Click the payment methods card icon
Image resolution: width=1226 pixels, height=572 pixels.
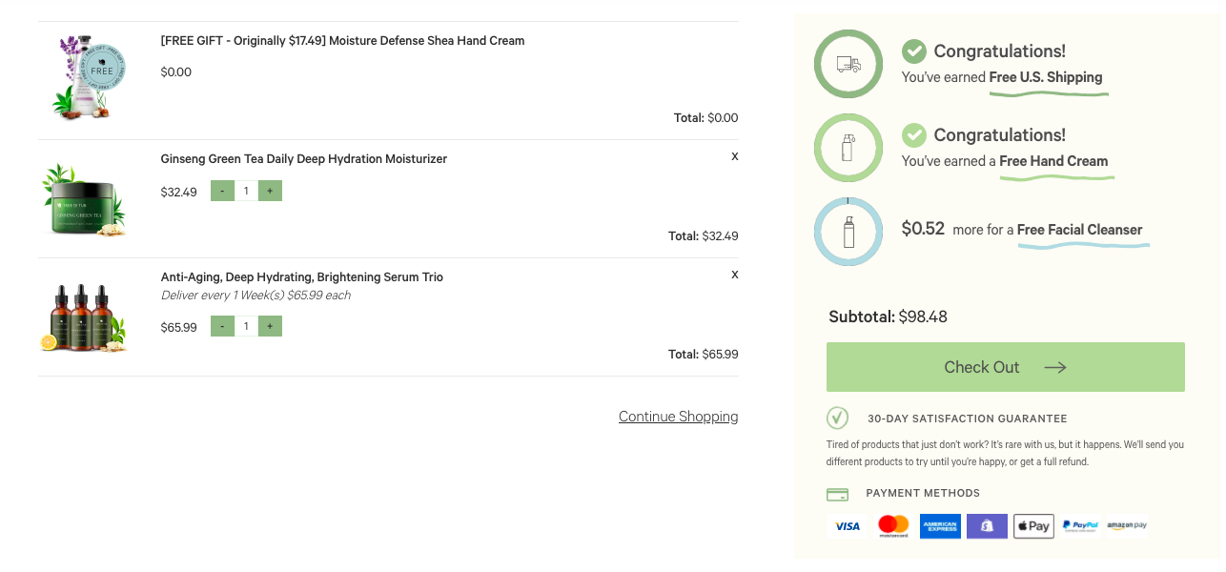click(x=837, y=494)
